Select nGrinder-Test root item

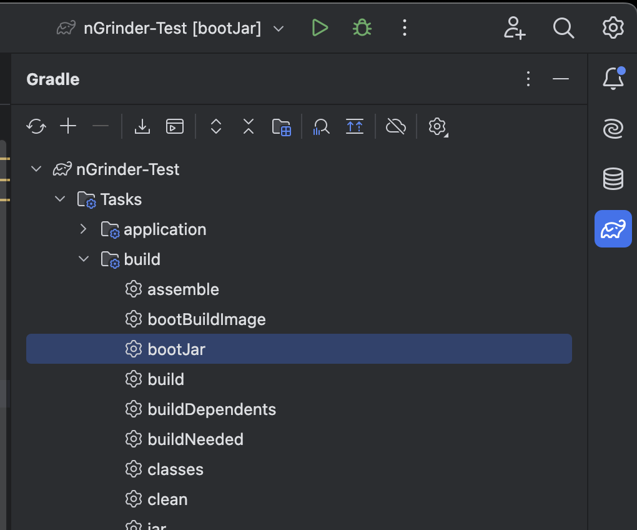pyautogui.click(x=127, y=169)
